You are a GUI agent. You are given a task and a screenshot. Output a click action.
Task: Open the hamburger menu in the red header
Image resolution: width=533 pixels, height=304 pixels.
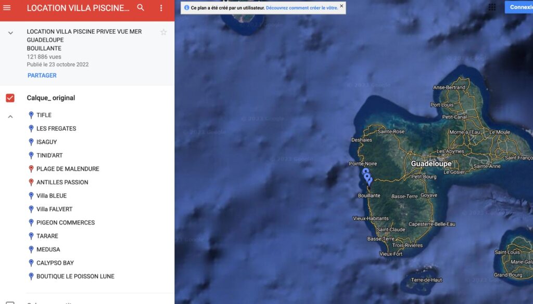click(x=7, y=7)
